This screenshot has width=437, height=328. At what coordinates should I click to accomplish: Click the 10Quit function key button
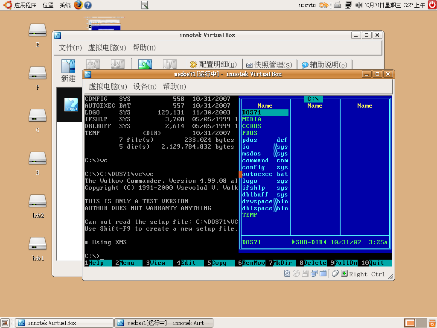coord(376,263)
